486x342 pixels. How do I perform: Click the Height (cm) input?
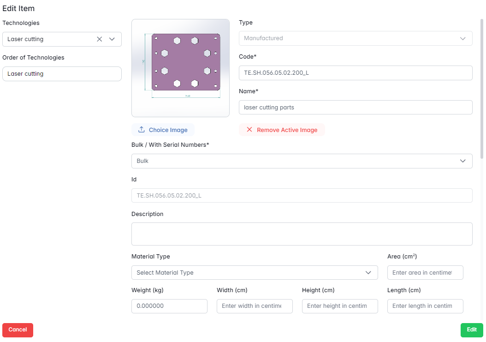point(340,306)
